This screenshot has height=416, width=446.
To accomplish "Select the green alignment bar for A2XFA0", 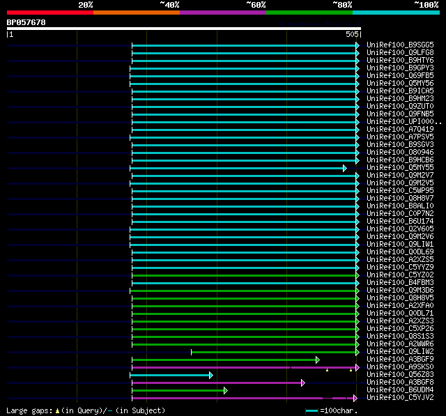I will pyautogui.click(x=244, y=306).
